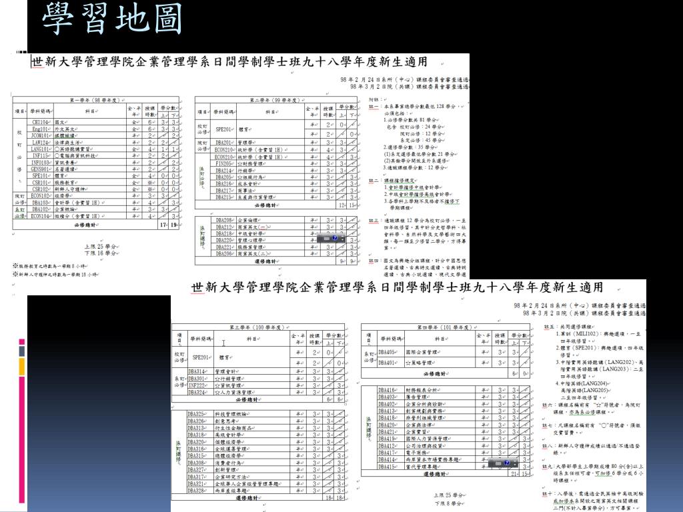The image size is (683, 512).
Task: Select course code DBA301
Action: coord(197,379)
